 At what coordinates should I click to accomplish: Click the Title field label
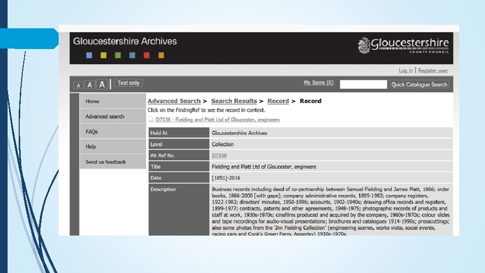[179, 166]
